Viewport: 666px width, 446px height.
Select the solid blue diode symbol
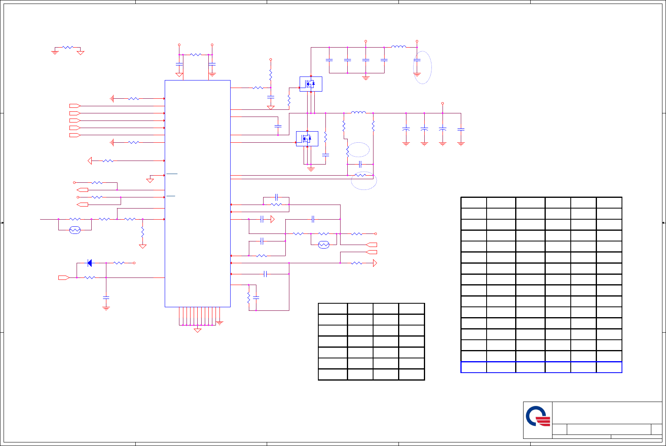90,263
